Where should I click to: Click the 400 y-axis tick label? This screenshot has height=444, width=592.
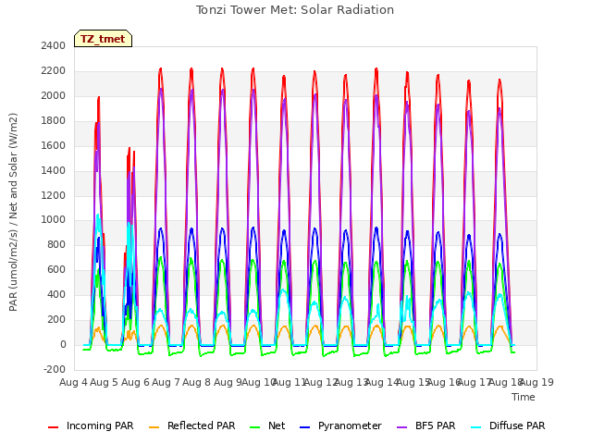(56, 294)
